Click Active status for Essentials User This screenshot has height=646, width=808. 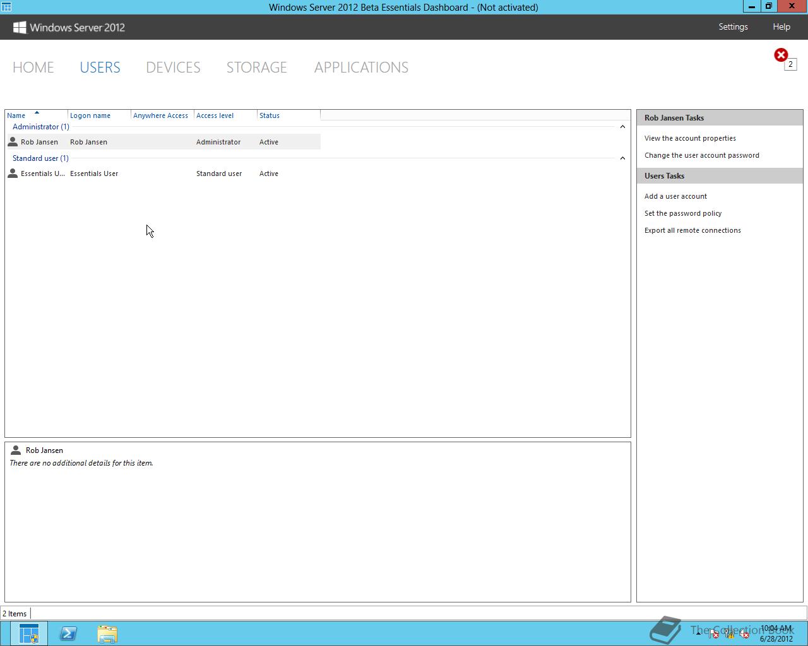coord(269,173)
